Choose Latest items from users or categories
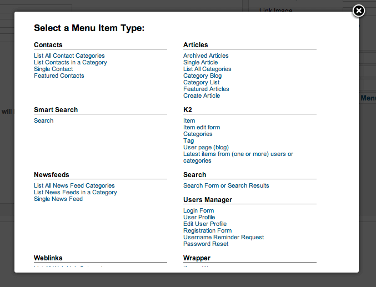The width and height of the screenshot is (376, 287). pyautogui.click(x=238, y=157)
